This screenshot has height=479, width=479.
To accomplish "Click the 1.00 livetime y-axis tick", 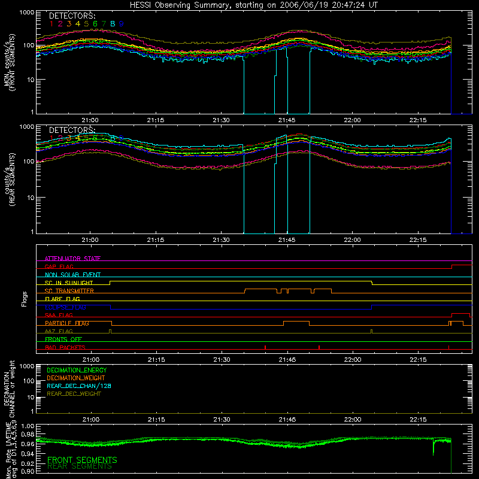I will [x=28, y=426].
